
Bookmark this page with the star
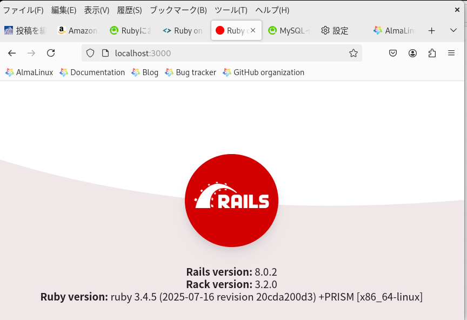coord(353,54)
